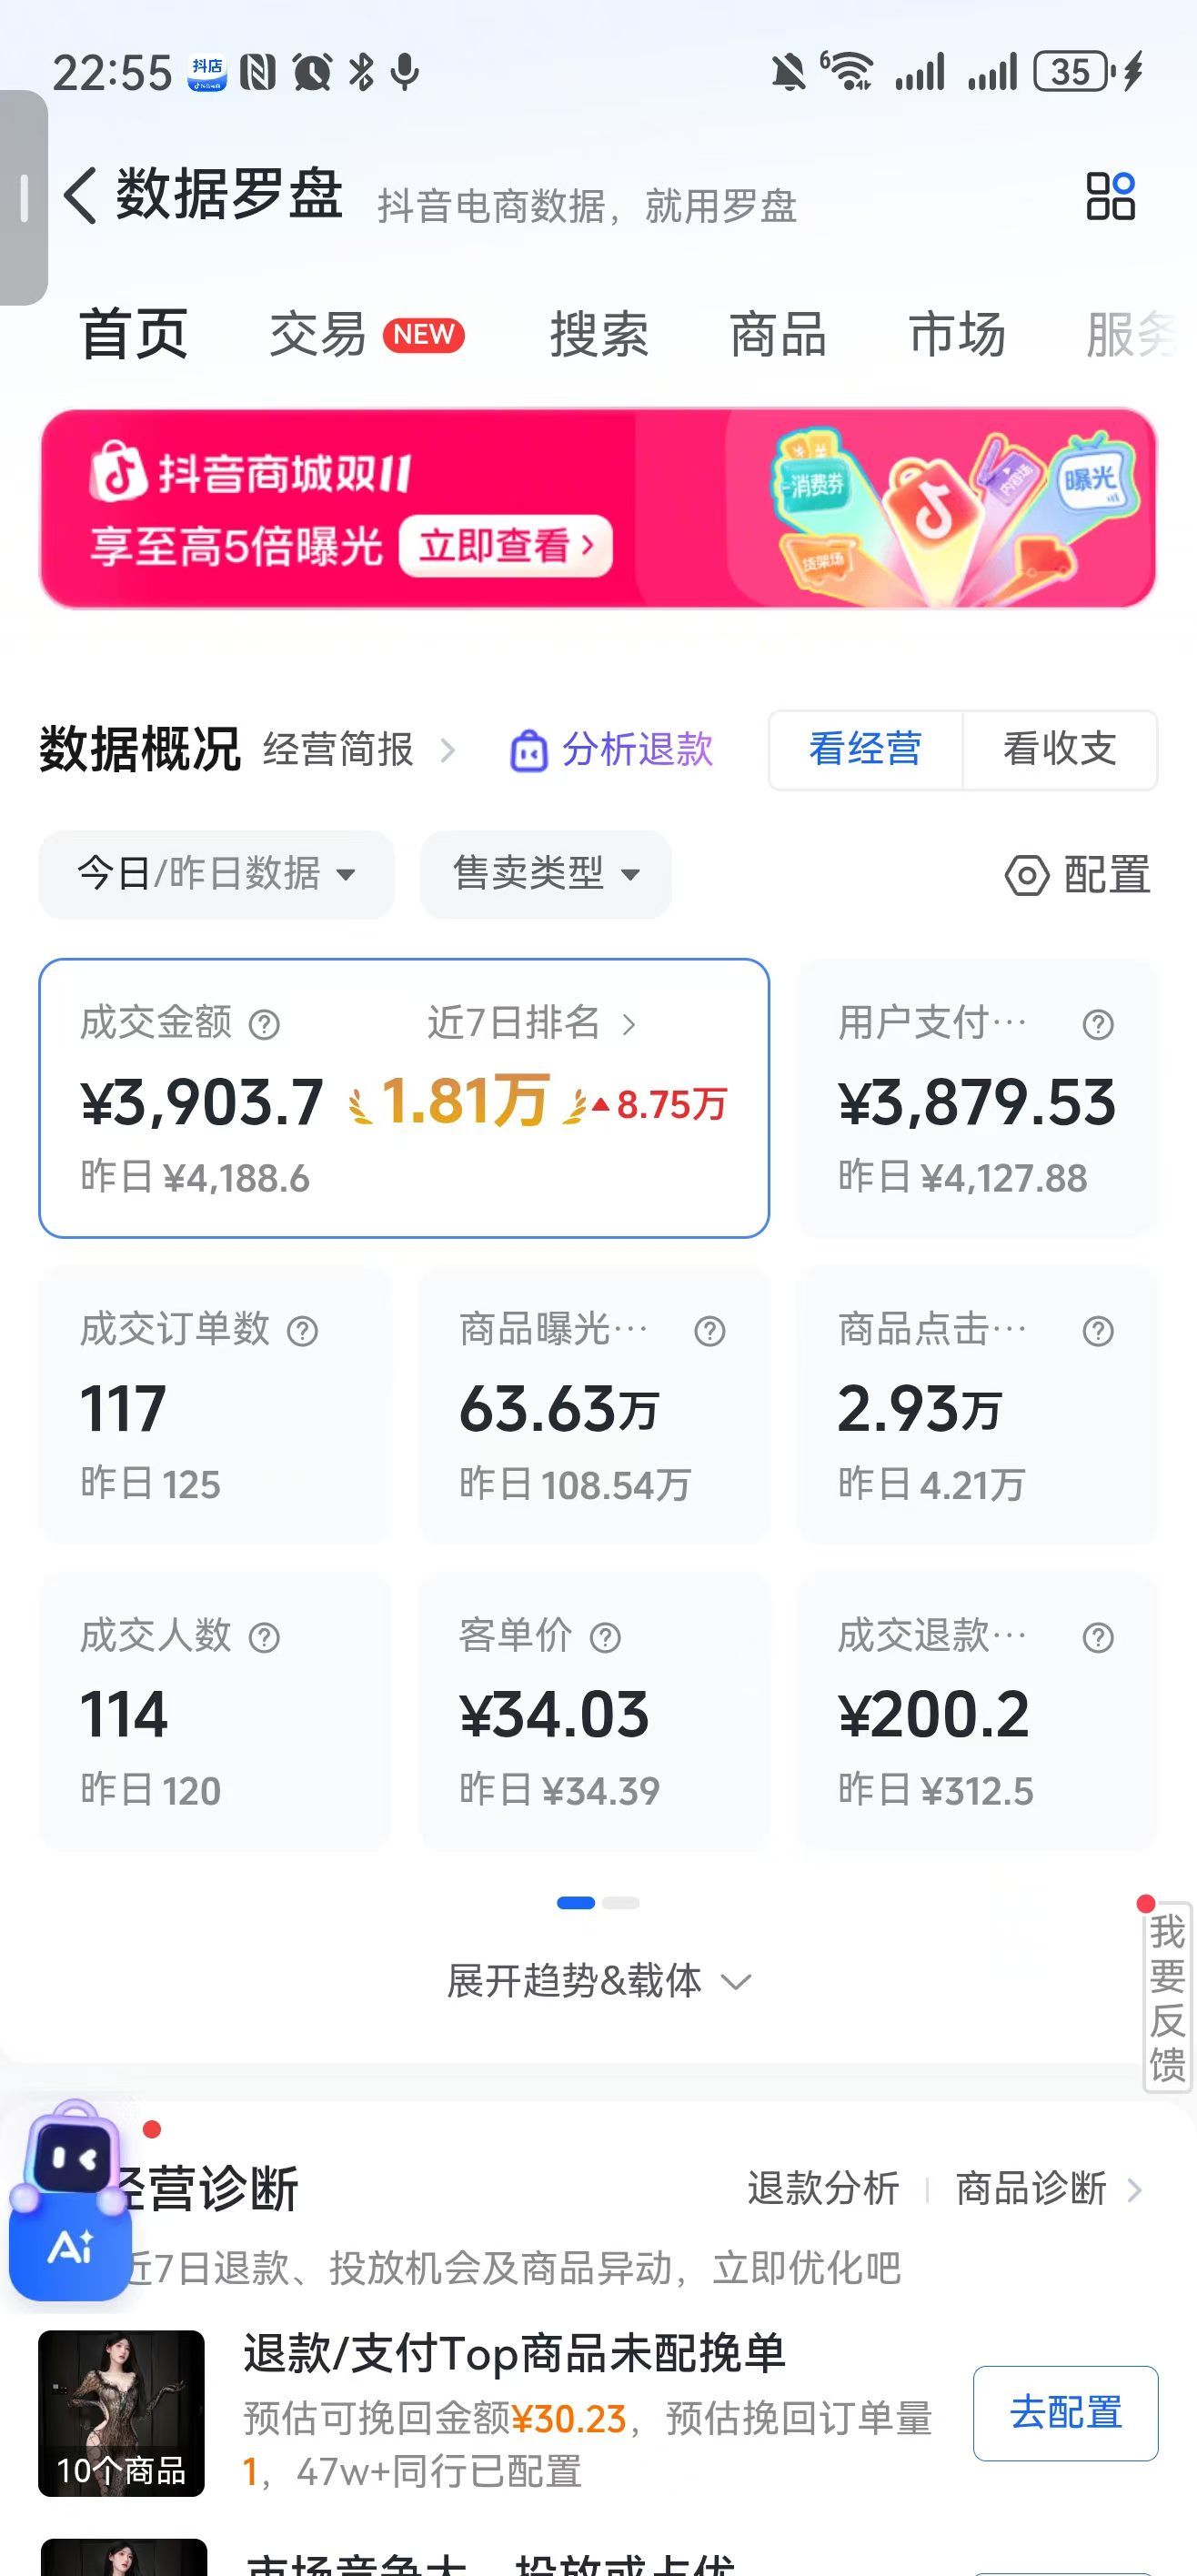Tap the second page indicator dot

(x=621, y=1903)
